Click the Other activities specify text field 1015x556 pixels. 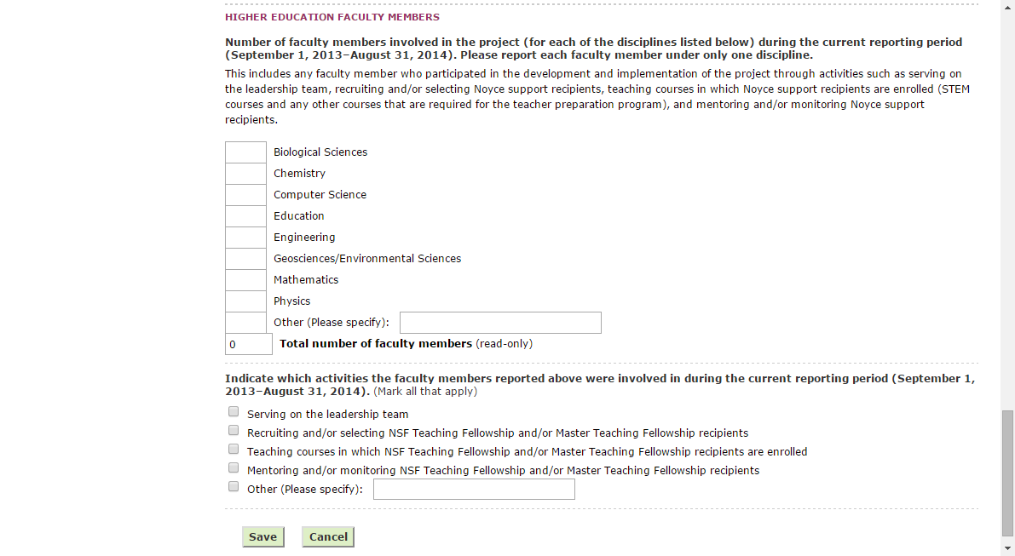[x=474, y=490]
